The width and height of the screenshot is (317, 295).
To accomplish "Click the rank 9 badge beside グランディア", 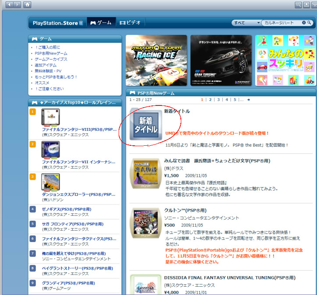I will pos(32,283).
